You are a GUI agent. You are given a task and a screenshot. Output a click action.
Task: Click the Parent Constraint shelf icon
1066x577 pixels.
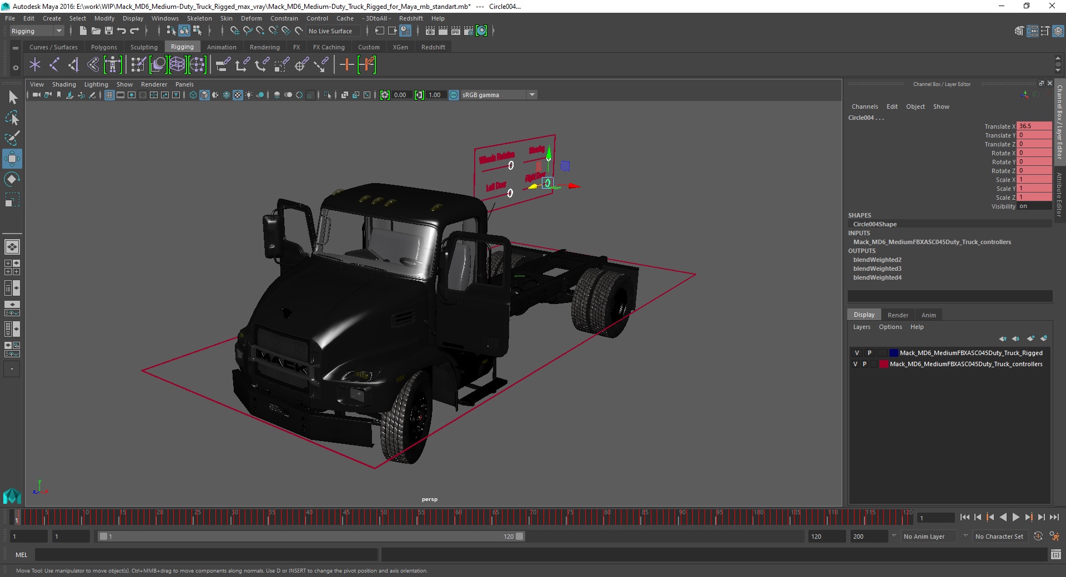coord(223,65)
